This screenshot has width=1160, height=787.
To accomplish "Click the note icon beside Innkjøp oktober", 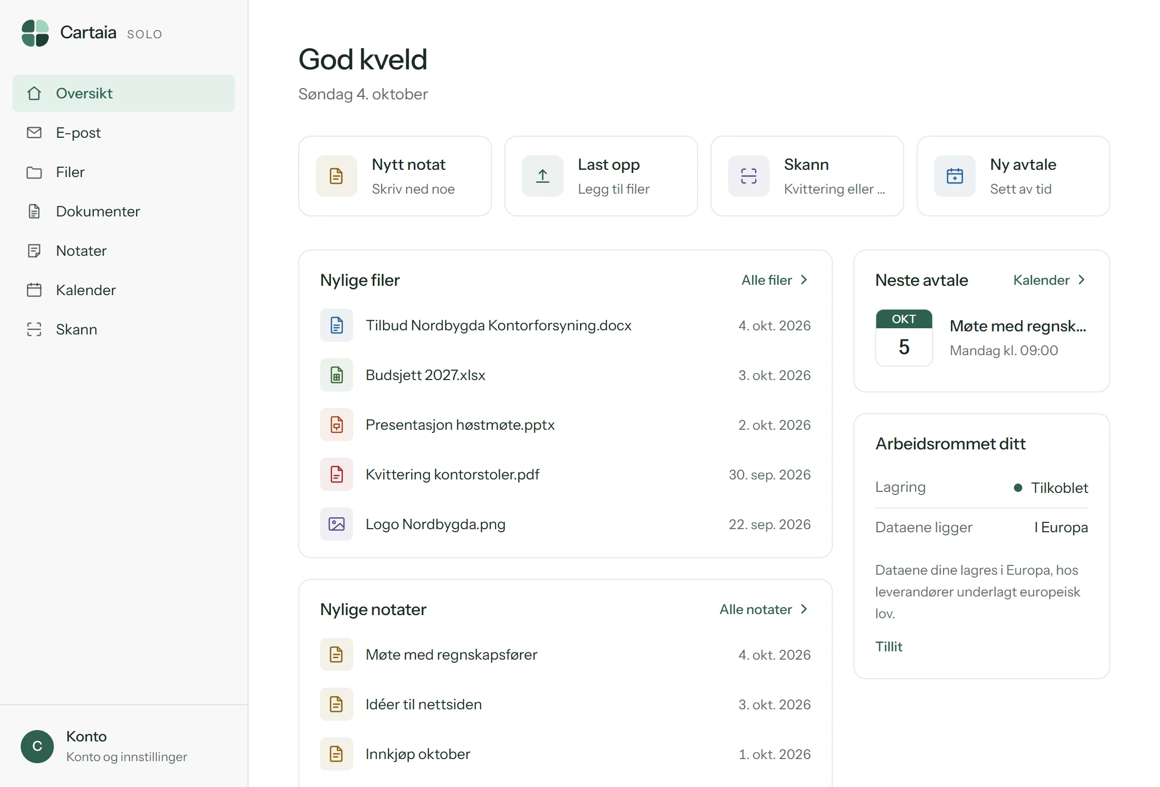I will pos(337,754).
